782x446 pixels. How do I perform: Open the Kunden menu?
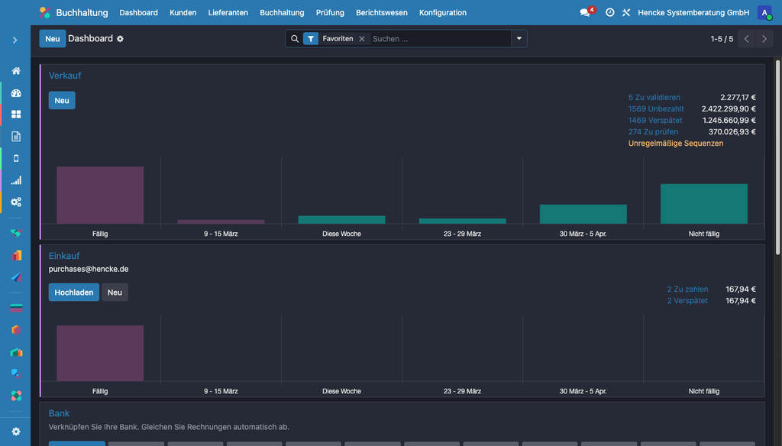pyautogui.click(x=183, y=12)
